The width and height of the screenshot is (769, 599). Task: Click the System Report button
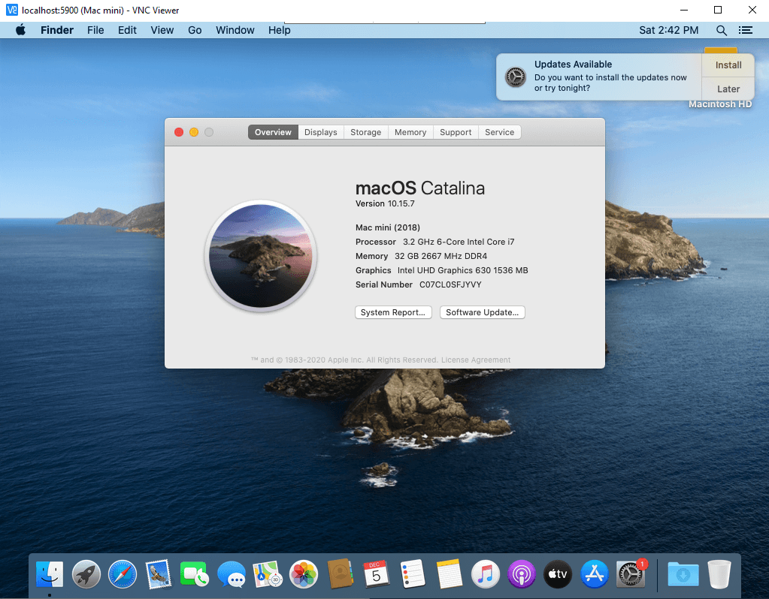(x=393, y=312)
